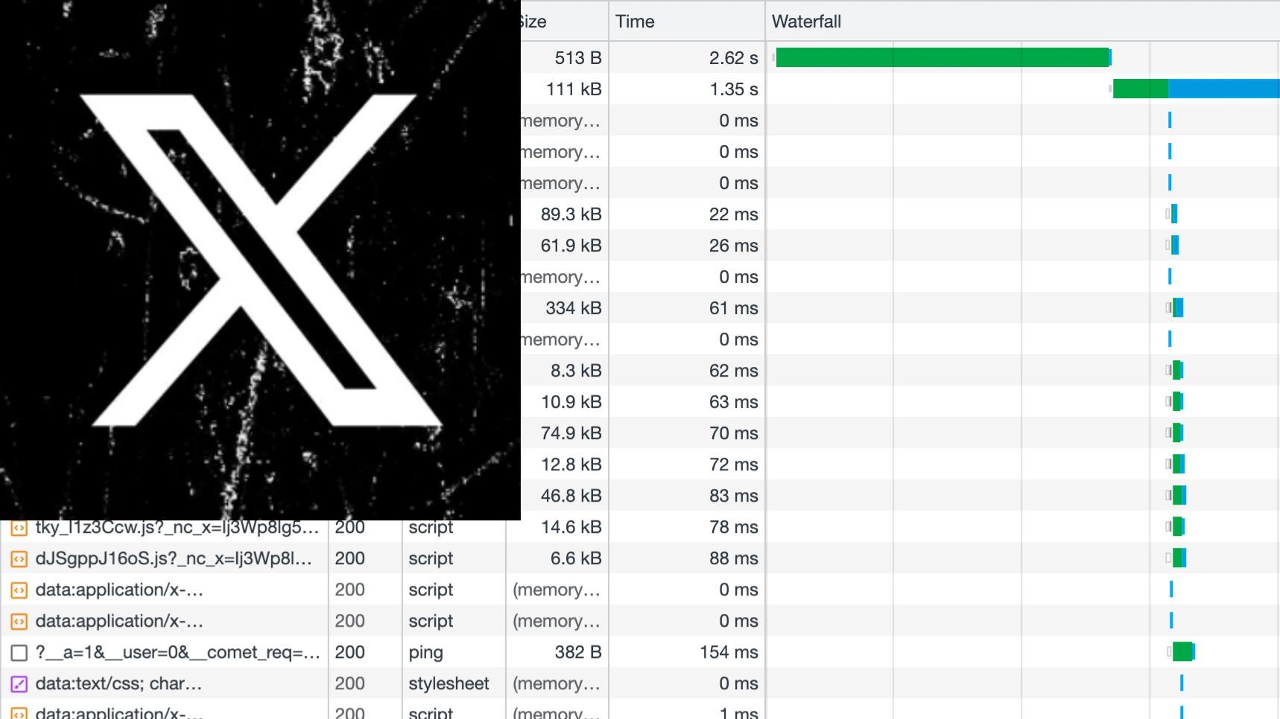Image resolution: width=1280 pixels, height=719 pixels.
Task: Click the 26 ms time value
Action: tap(733, 246)
